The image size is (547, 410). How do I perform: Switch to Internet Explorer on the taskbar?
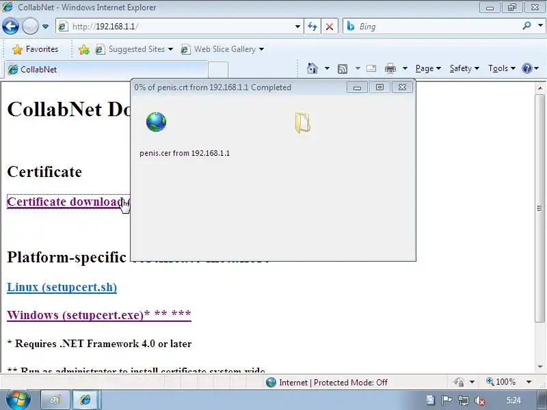coord(85,400)
